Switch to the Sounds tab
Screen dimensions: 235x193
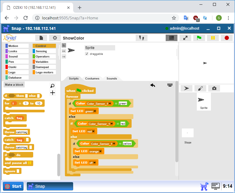tap(112, 78)
